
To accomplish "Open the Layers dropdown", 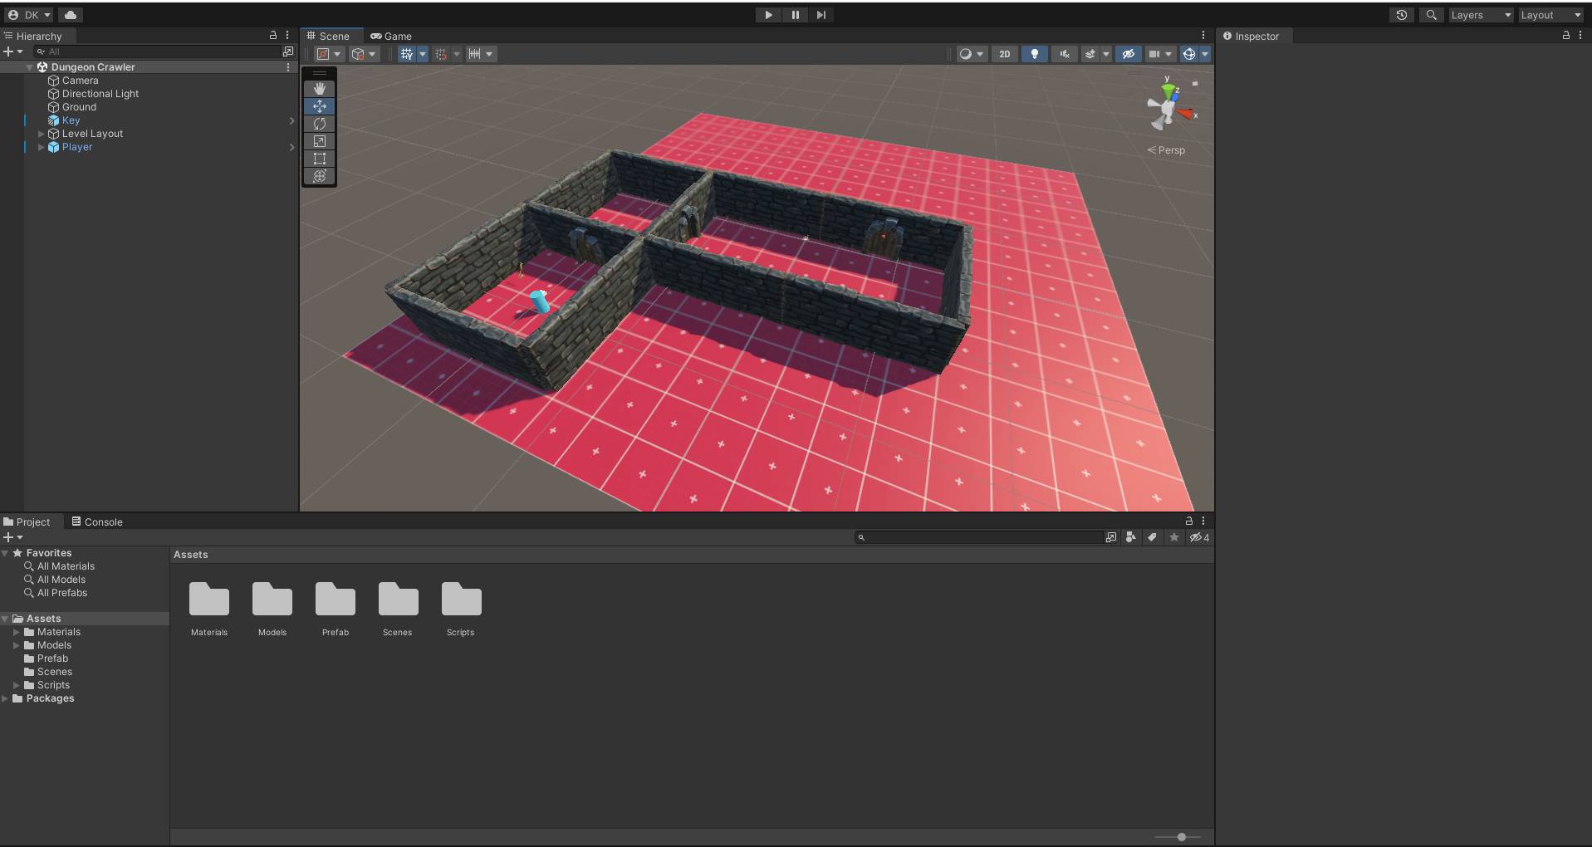I will [x=1480, y=15].
